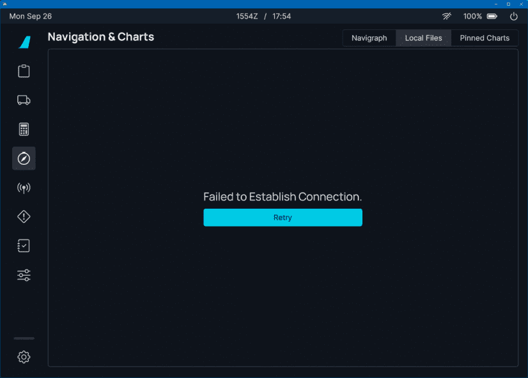Open Ground services via truck icon
Screen dimensions: 528x378
coord(24,100)
